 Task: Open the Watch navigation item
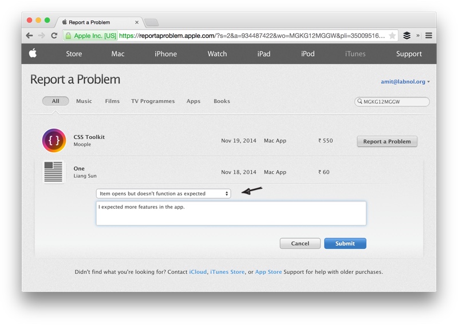[217, 54]
